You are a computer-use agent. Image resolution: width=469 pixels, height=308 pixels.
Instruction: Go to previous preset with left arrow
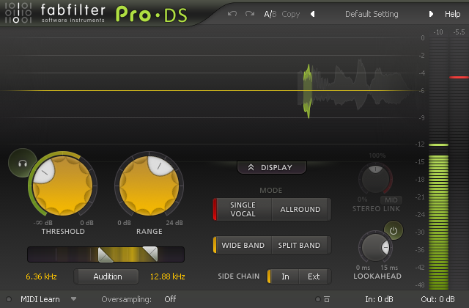coord(313,14)
